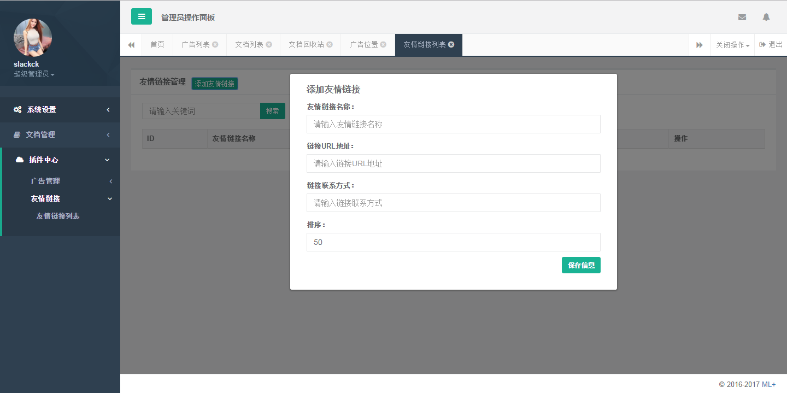The height and width of the screenshot is (393, 787).
Task: Click the hamburger menu toggle button
Action: pyautogui.click(x=142, y=16)
